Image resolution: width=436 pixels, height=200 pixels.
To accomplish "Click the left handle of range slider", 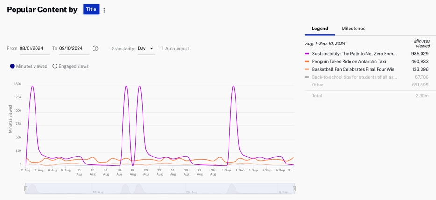I will pyautogui.click(x=26, y=189).
